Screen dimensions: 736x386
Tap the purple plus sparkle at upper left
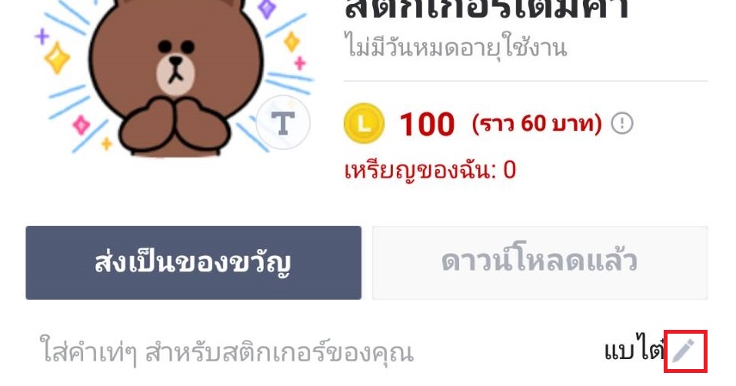[x=42, y=36]
